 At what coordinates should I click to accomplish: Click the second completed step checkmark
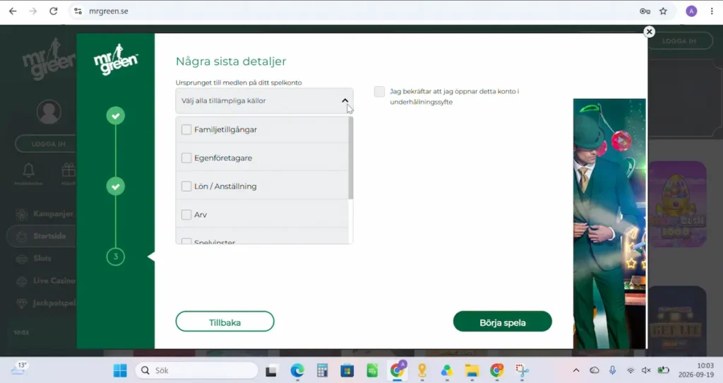coord(116,187)
